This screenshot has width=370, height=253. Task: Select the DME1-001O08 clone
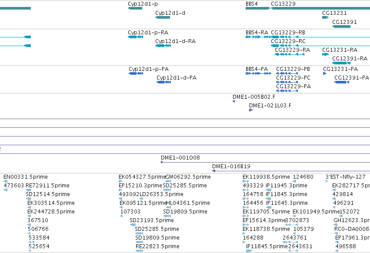pyautogui.click(x=266, y=162)
